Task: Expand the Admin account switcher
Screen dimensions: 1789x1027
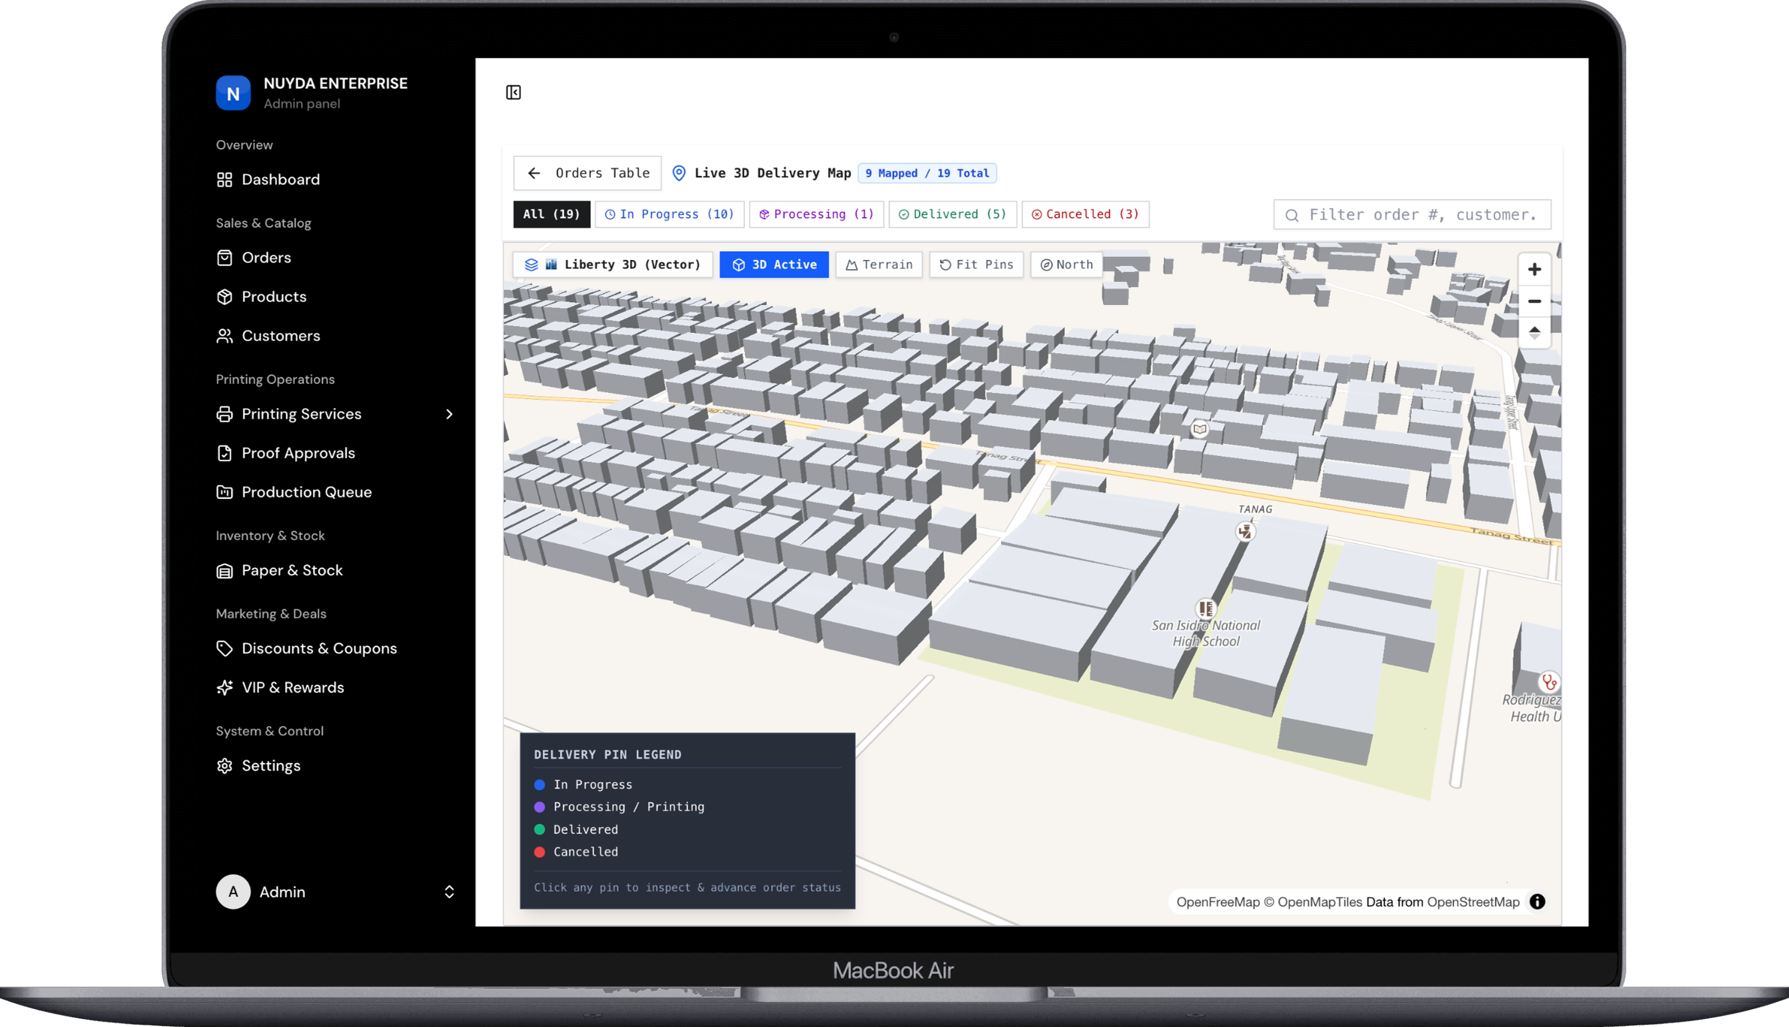Action: pos(449,892)
